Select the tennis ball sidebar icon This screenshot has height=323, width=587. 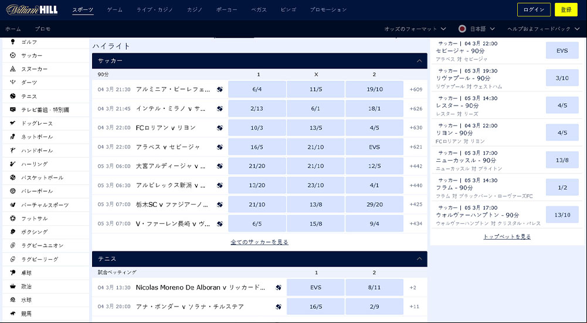pos(13,96)
